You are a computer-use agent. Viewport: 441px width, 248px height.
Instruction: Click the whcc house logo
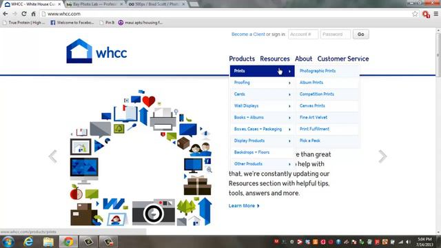(x=96, y=51)
